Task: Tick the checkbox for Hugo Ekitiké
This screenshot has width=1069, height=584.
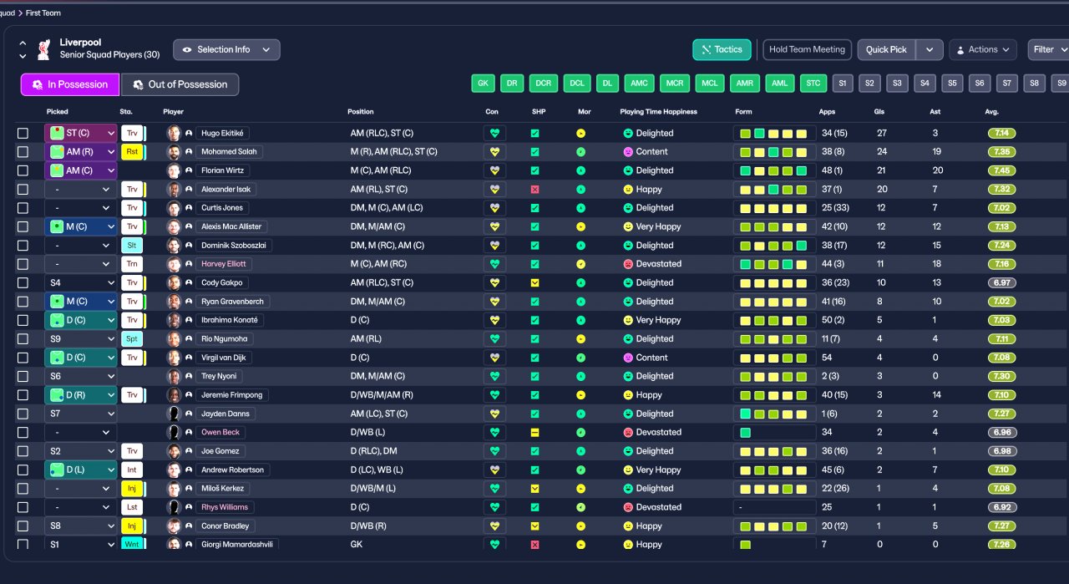Action: point(23,133)
